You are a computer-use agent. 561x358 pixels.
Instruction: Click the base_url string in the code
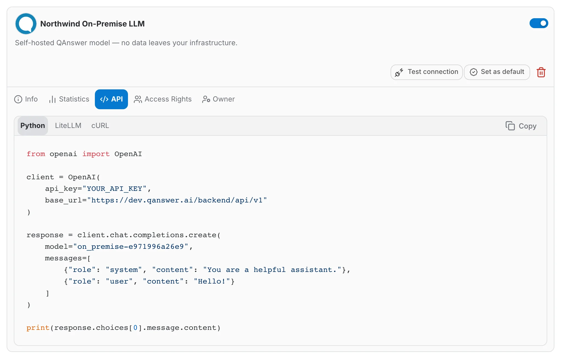(x=177, y=200)
